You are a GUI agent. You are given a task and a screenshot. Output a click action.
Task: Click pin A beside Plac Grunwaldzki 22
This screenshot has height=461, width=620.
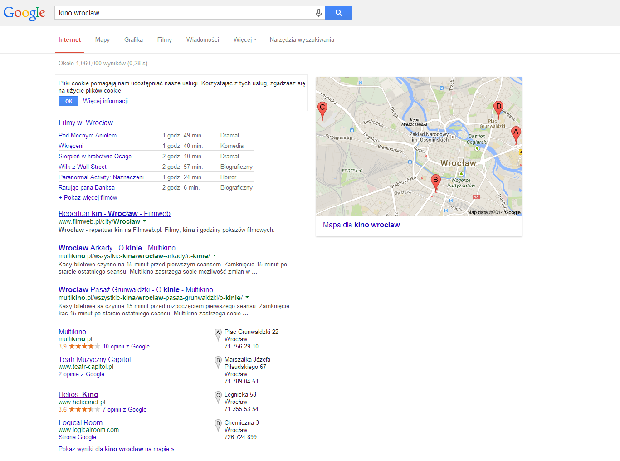click(218, 335)
